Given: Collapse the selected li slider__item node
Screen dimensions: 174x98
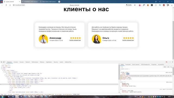Looking at the screenshot, I should pos(10,84).
